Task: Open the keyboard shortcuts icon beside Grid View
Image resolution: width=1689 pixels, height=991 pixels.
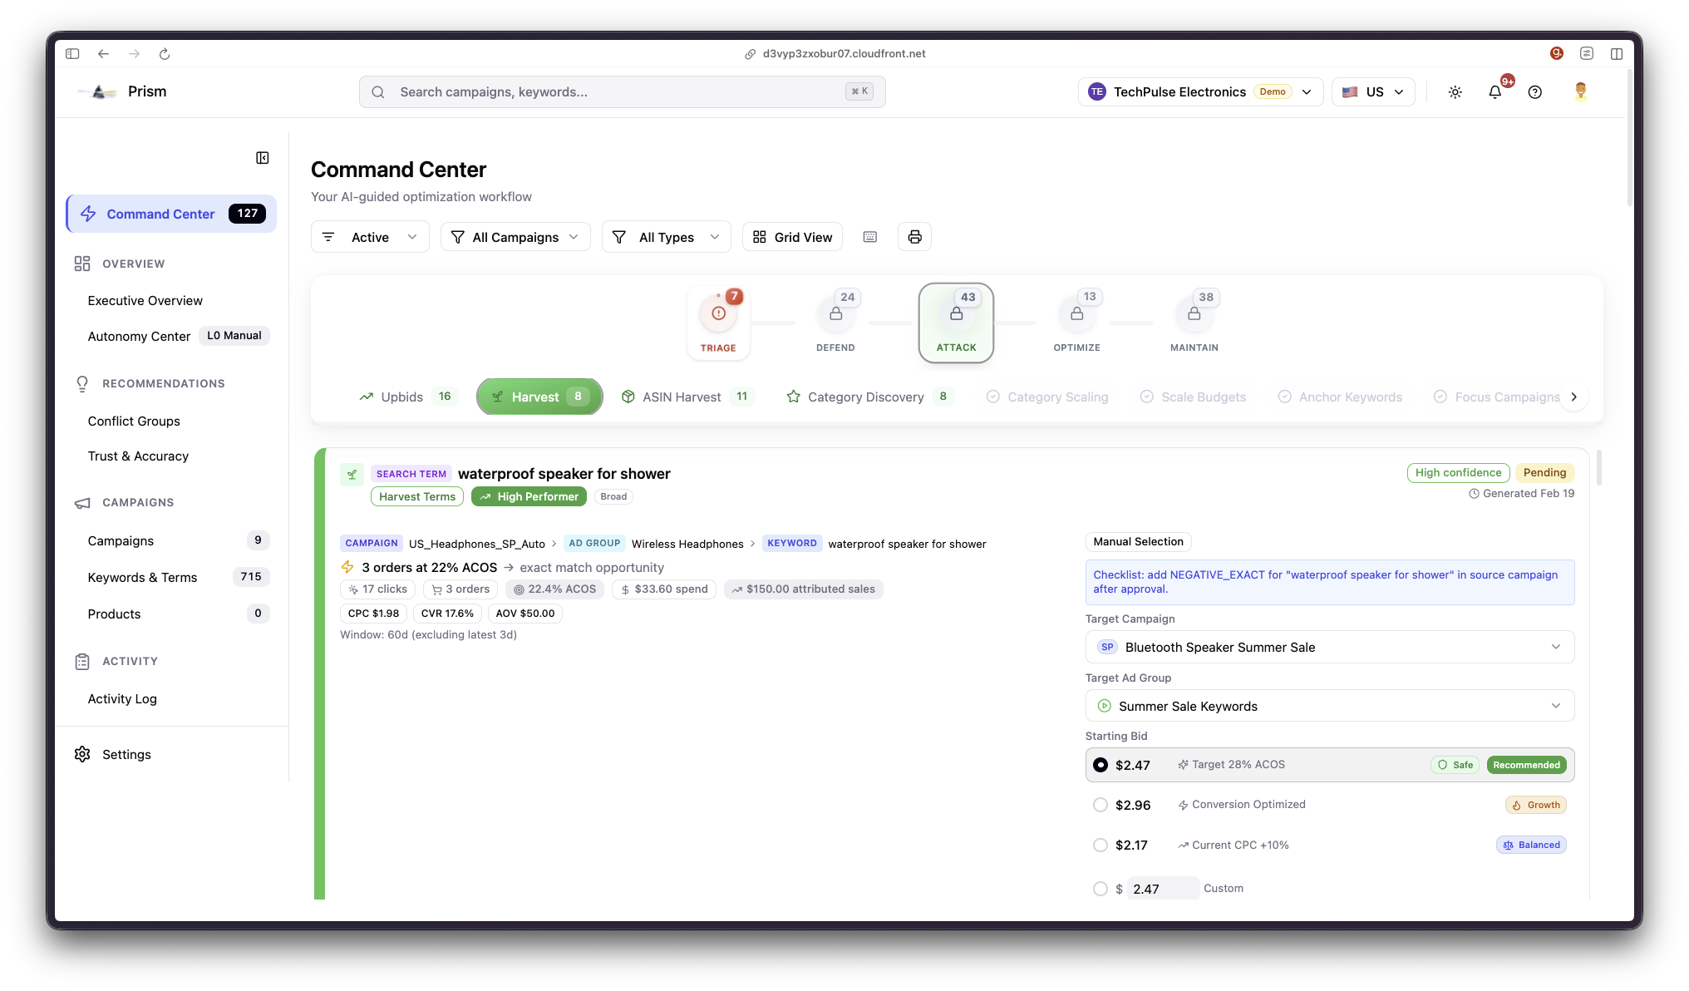Action: [870, 237]
